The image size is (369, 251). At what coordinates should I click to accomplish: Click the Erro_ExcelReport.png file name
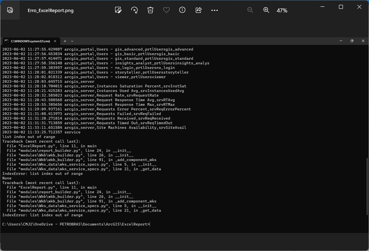[x=51, y=10]
